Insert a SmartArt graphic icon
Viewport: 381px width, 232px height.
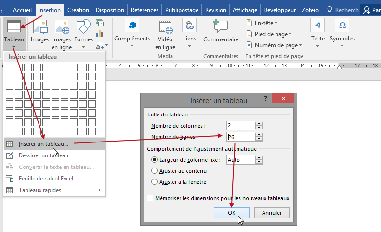[x=100, y=23]
